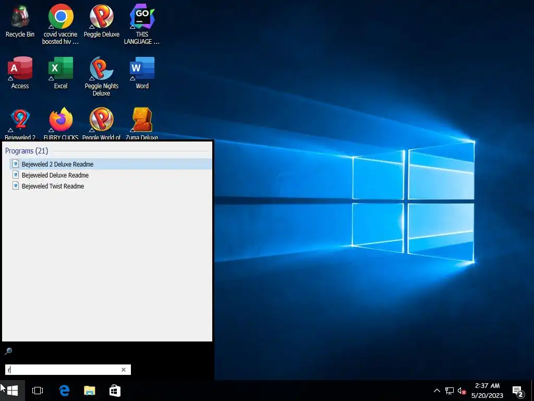534x401 pixels.
Task: Launch the Peggle Deluxe desktop shortcut
Action: tap(102, 20)
